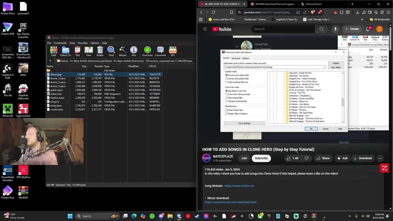The height and width of the screenshot is (221, 393).
Task: Click the Share button under the video
Action: tap(323, 158)
